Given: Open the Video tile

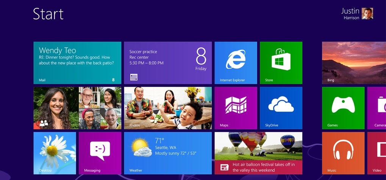Looking at the screenshot, I should point(377,153).
